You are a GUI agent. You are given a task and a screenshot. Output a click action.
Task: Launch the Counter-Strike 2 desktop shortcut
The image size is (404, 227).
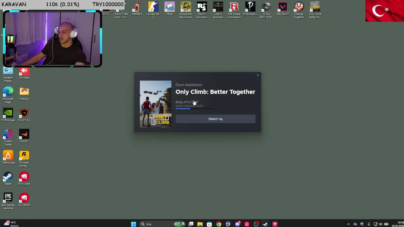tap(153, 10)
